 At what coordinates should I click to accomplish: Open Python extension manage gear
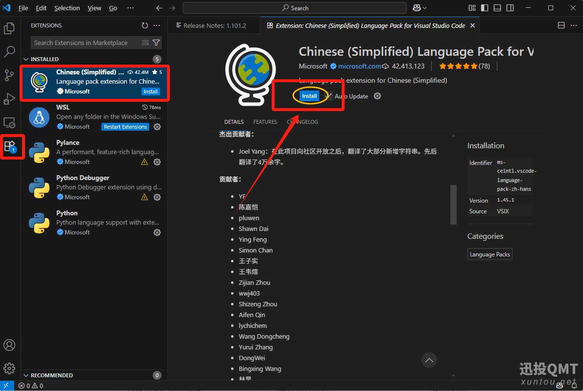click(157, 232)
